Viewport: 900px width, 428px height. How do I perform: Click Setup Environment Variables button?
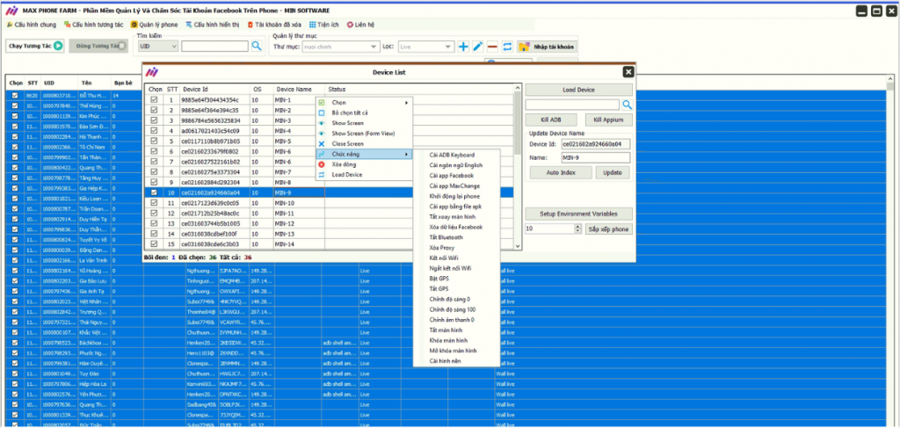578,214
